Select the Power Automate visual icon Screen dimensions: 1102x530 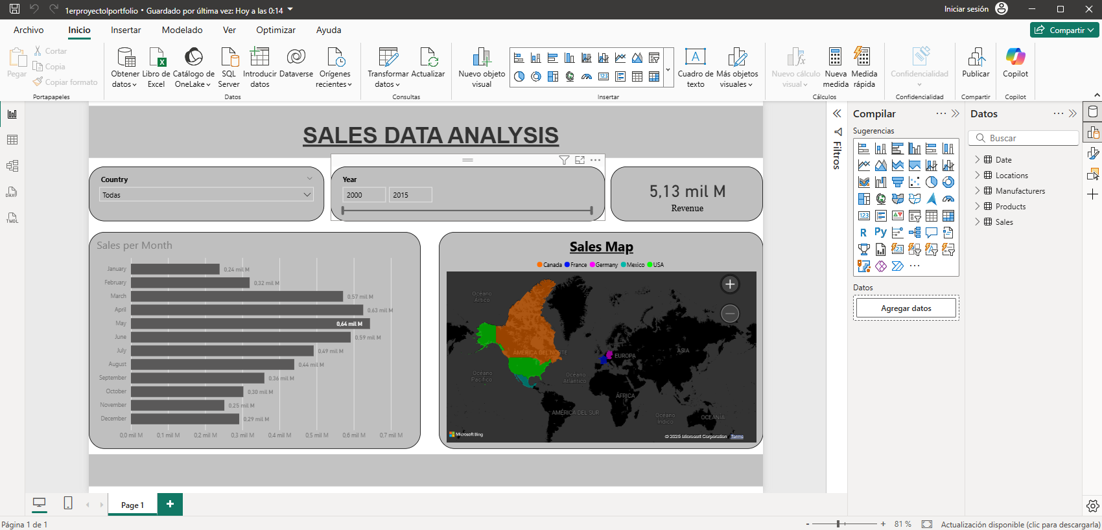pyautogui.click(x=898, y=266)
